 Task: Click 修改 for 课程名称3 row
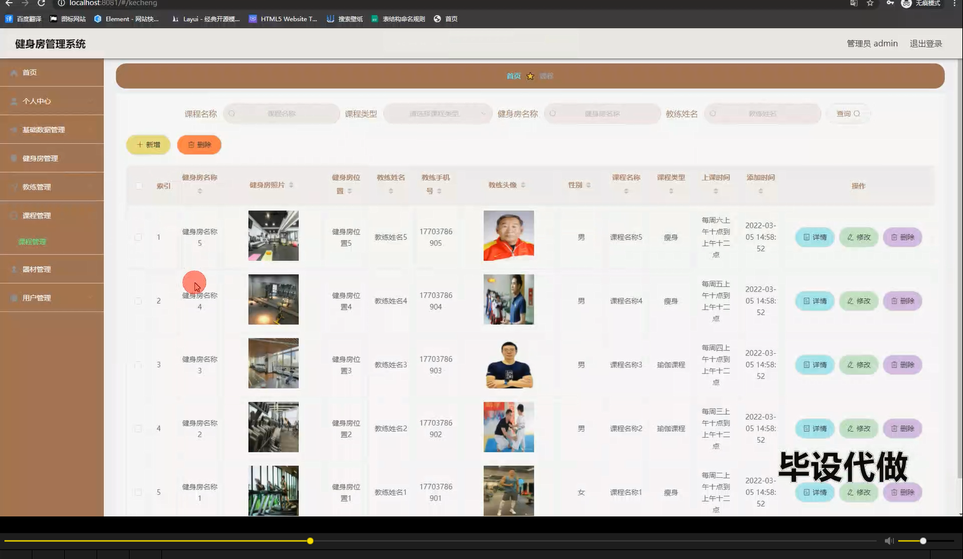[x=859, y=365]
